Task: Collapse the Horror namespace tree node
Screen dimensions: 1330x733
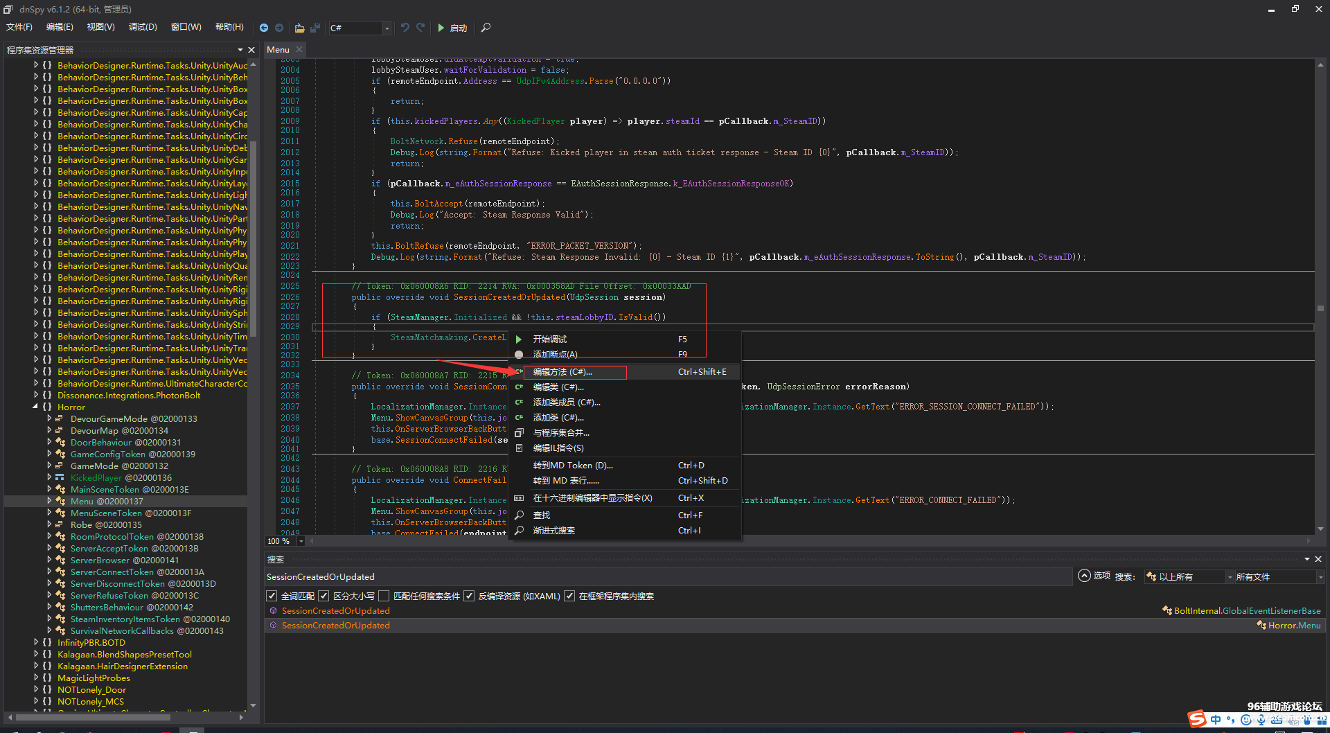Action: click(35, 407)
